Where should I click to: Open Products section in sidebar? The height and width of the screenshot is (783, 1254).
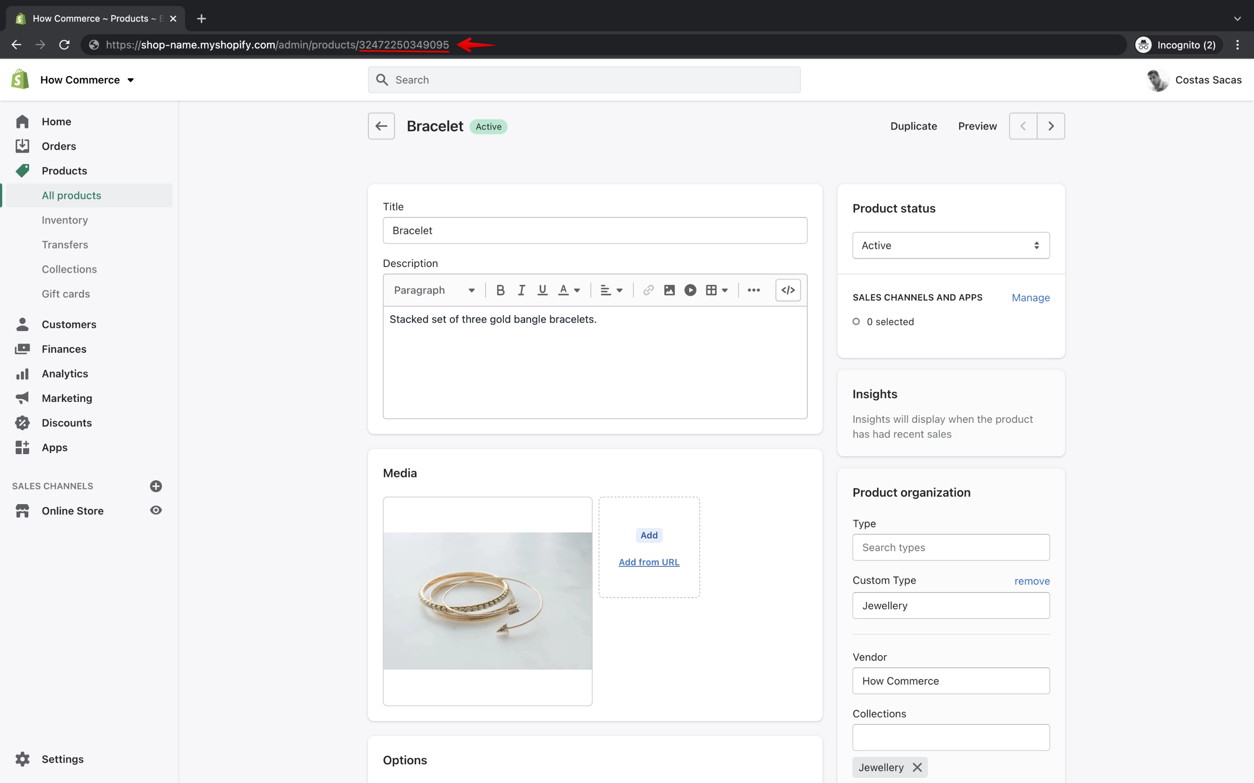(x=64, y=171)
